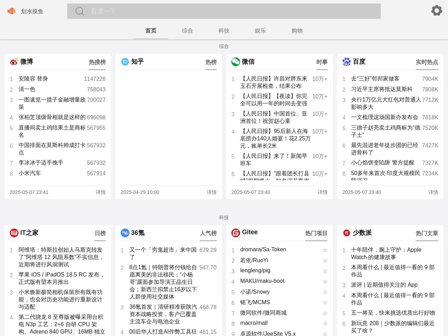The height and width of the screenshot is (336, 448).
Task: Click the Weibo logo icon
Action: (x=14, y=62)
